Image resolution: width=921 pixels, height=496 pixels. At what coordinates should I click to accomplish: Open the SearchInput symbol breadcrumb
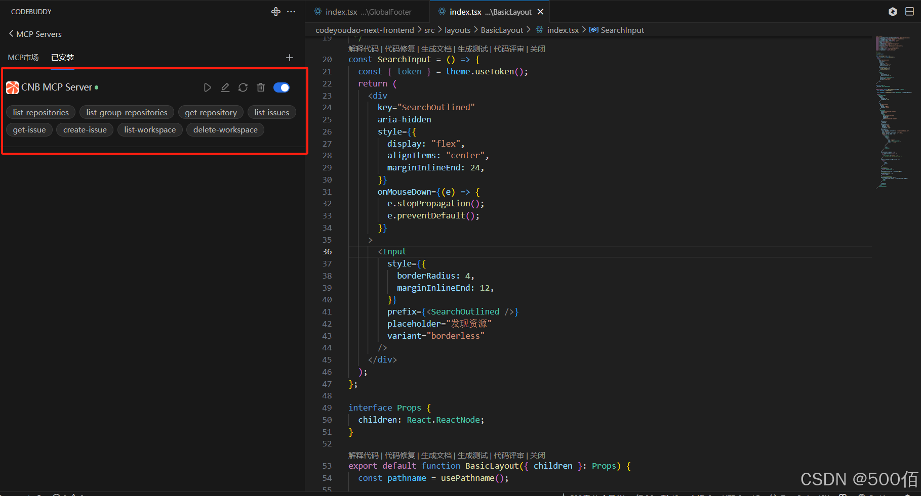(622, 30)
